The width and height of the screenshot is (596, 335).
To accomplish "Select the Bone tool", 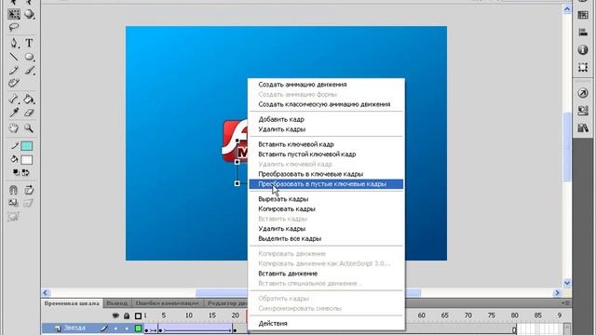I will click(14, 100).
